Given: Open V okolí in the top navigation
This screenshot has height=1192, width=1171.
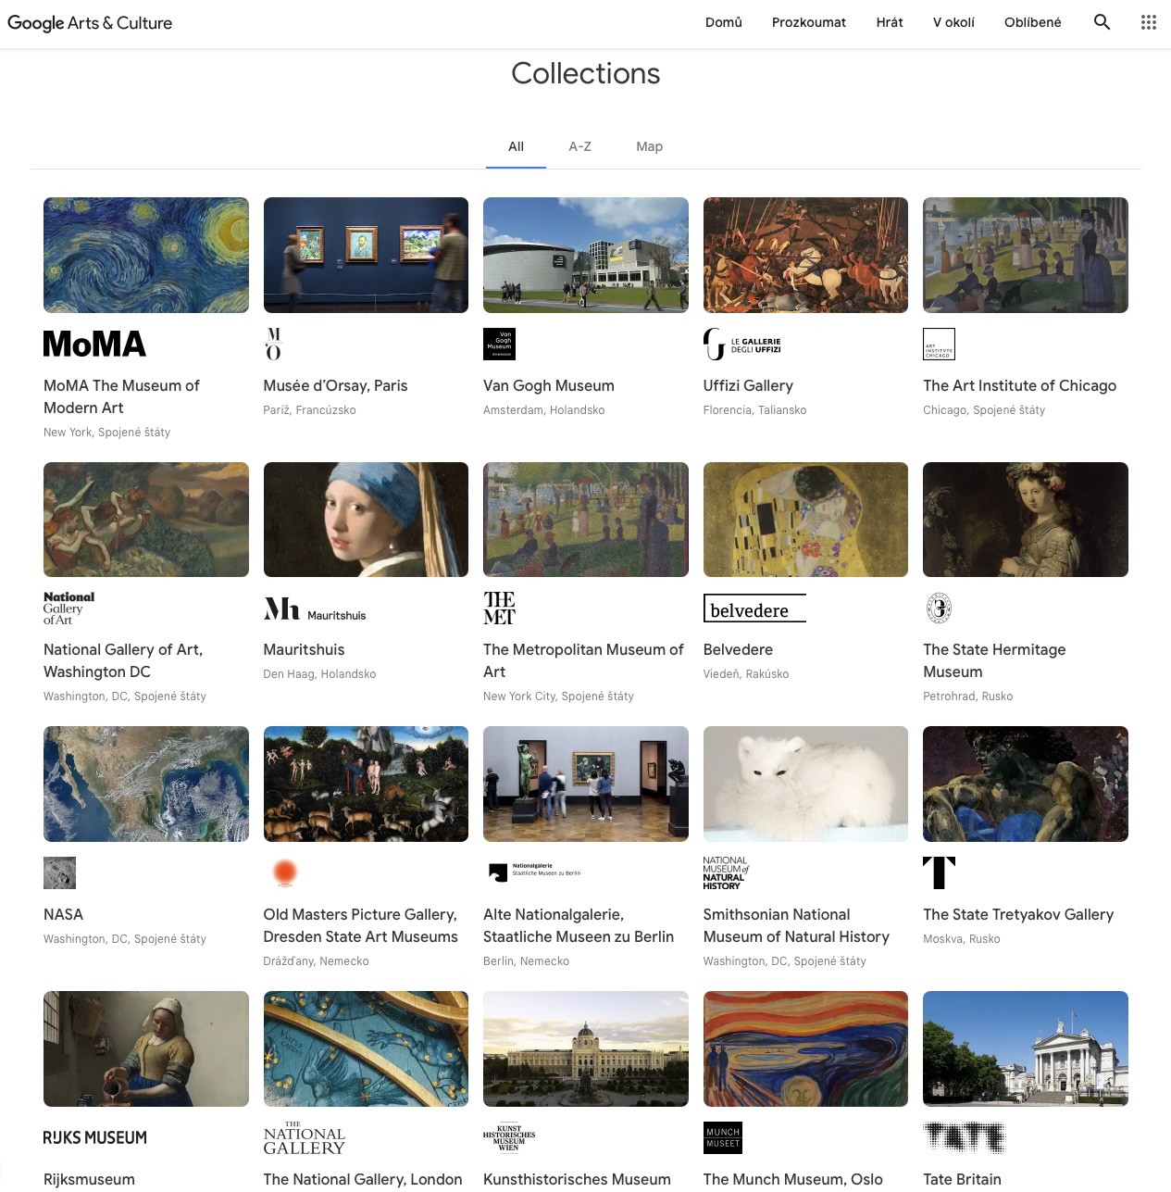Looking at the screenshot, I should 953,22.
